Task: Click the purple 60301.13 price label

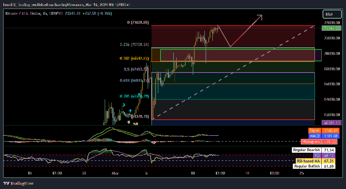Action: (x=332, y=123)
